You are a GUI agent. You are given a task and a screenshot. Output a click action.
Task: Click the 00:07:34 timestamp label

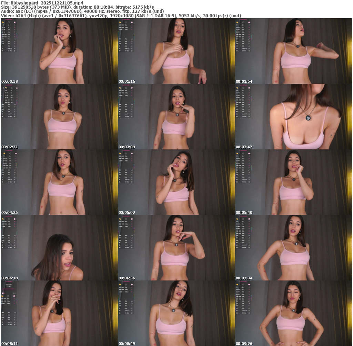244,278
